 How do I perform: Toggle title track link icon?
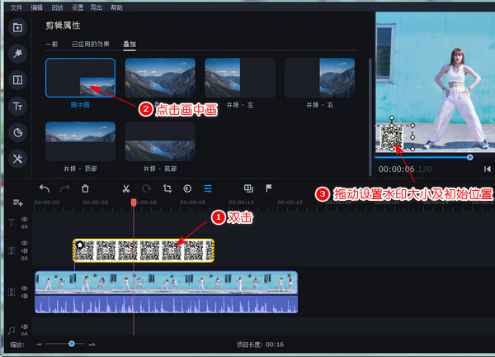click(25, 226)
